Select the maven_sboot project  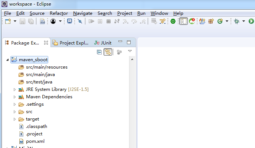29,60
